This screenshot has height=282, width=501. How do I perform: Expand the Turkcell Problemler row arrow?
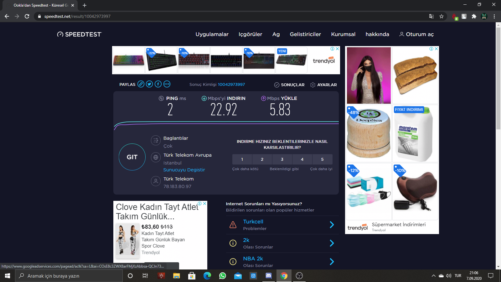pos(332,225)
